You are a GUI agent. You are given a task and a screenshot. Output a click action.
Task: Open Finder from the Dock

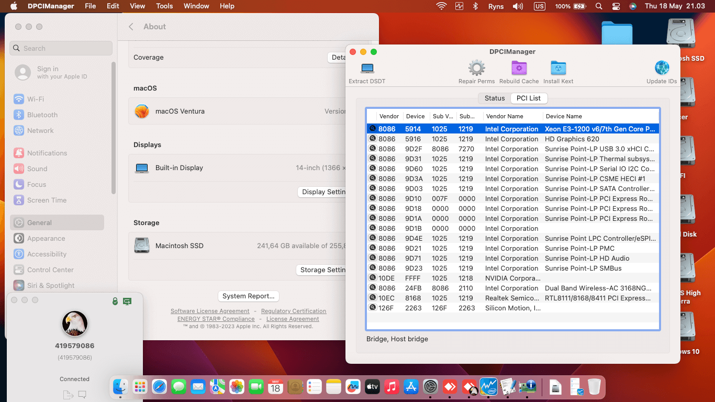tap(120, 387)
